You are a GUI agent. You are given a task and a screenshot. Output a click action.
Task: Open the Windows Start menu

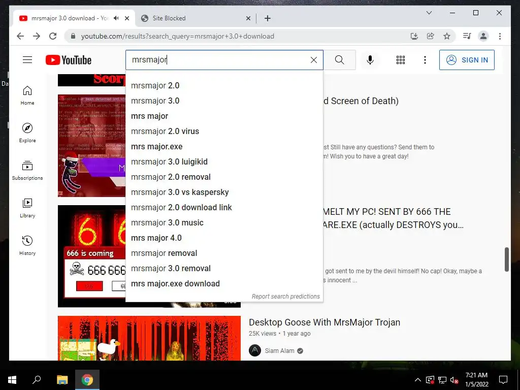tap(12, 380)
